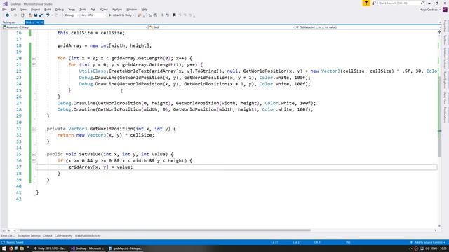The image size is (449, 252).
Task: Click the Redo toolbar icon
Action: point(56,15)
